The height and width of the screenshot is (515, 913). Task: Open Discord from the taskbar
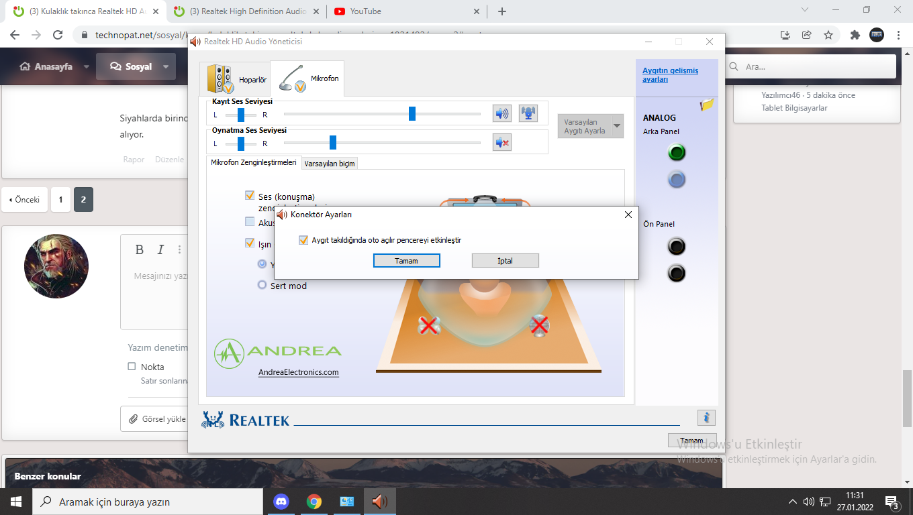coord(281,502)
